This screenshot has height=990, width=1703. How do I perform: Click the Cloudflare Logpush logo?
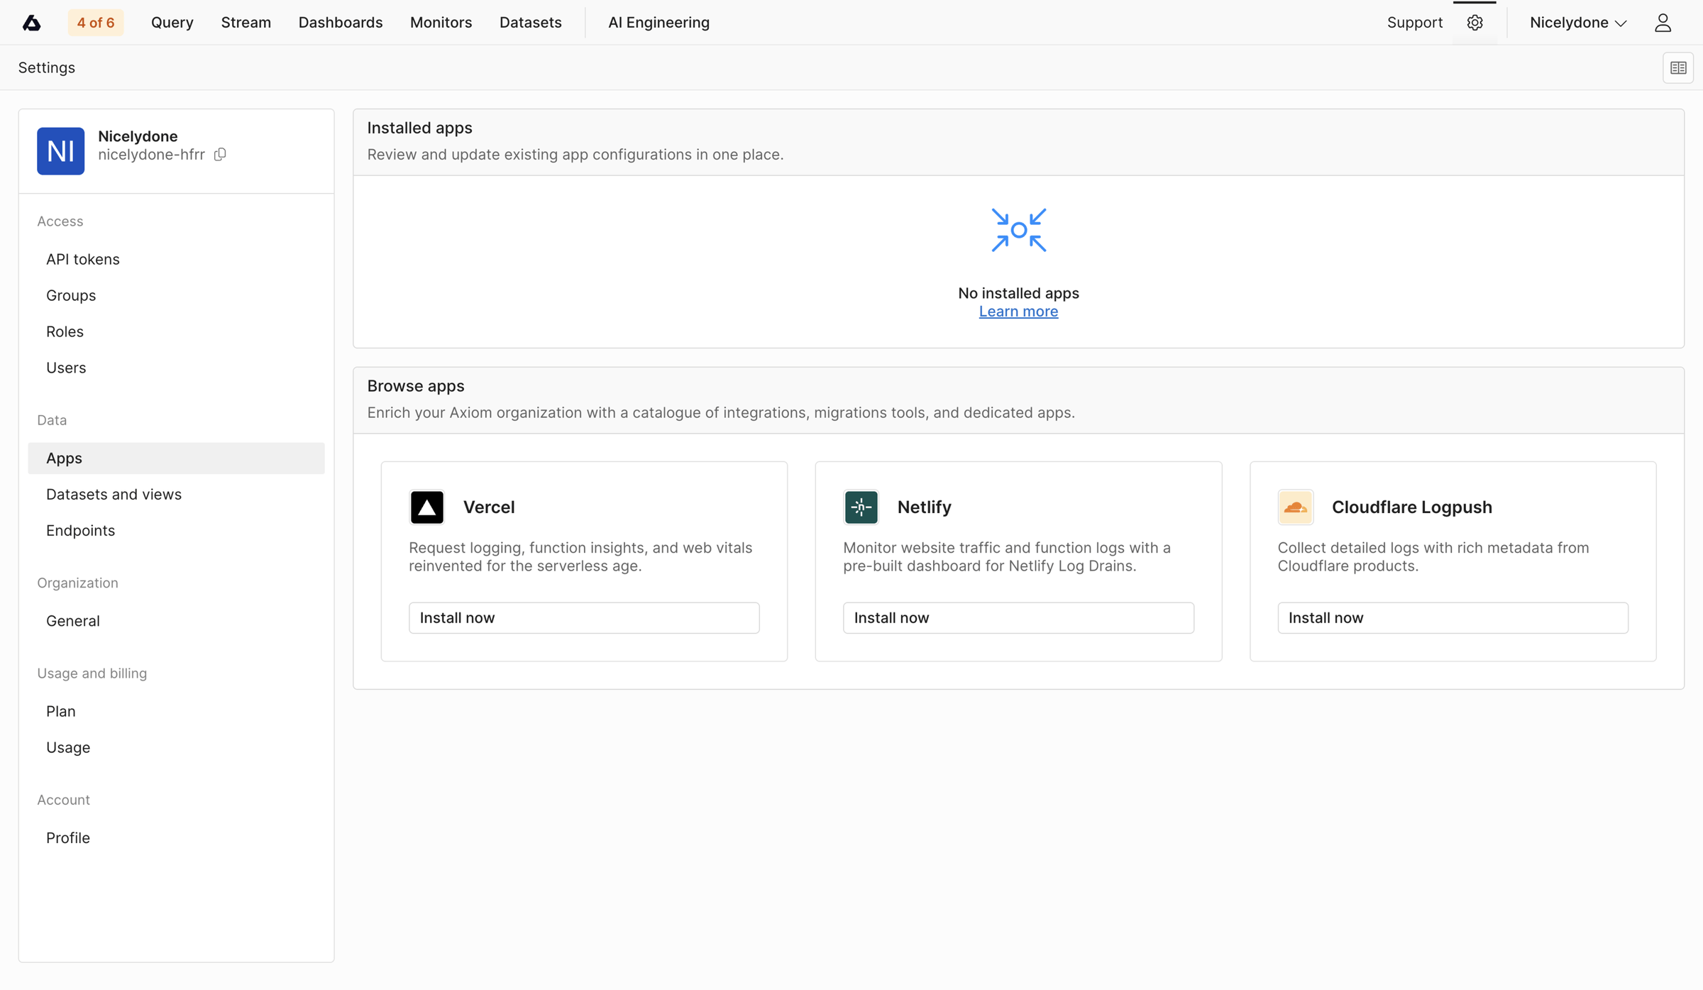(x=1296, y=507)
